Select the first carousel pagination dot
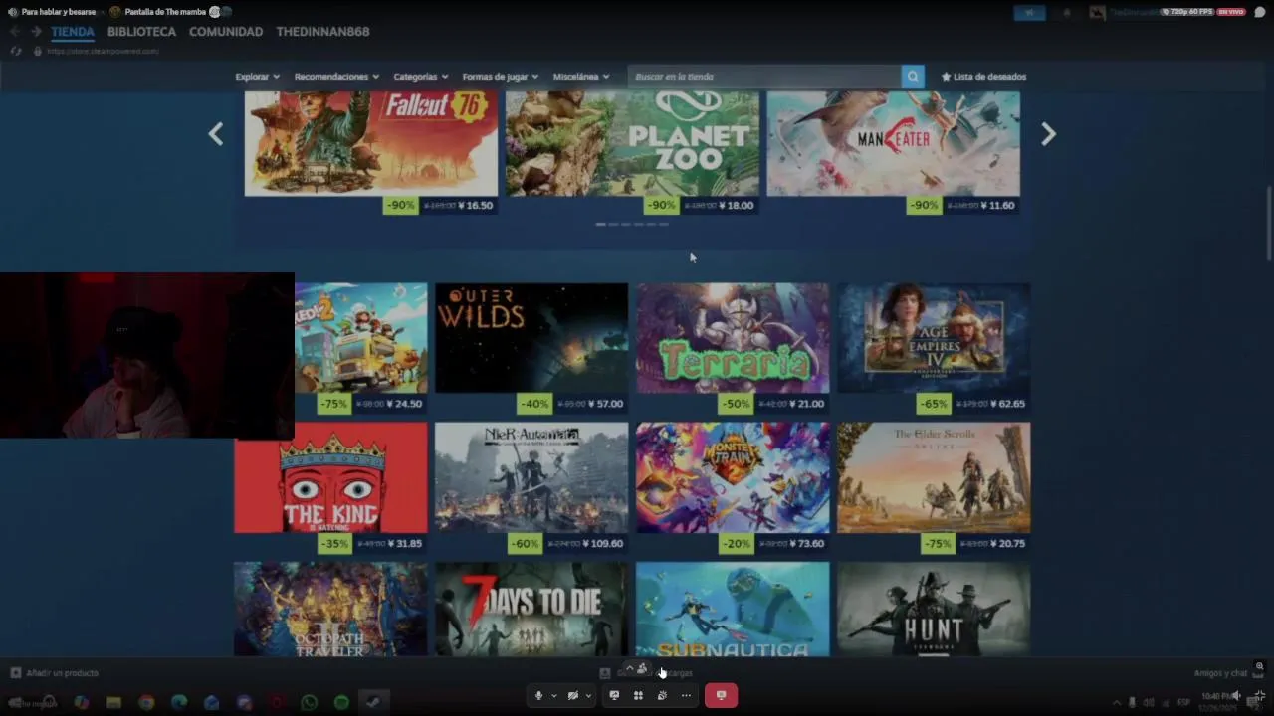1274x716 pixels. (600, 225)
